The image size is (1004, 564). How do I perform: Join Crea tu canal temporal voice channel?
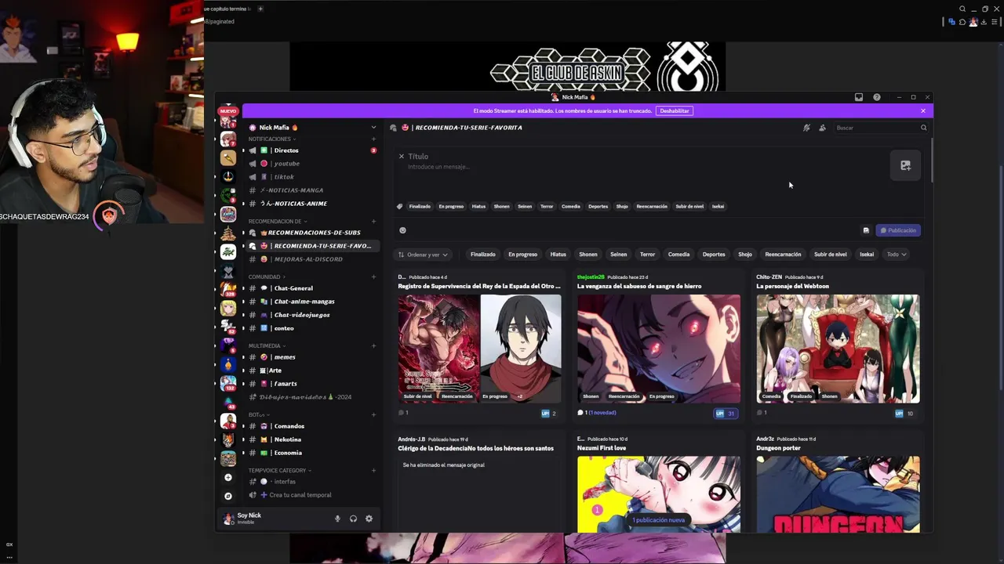click(x=312, y=495)
